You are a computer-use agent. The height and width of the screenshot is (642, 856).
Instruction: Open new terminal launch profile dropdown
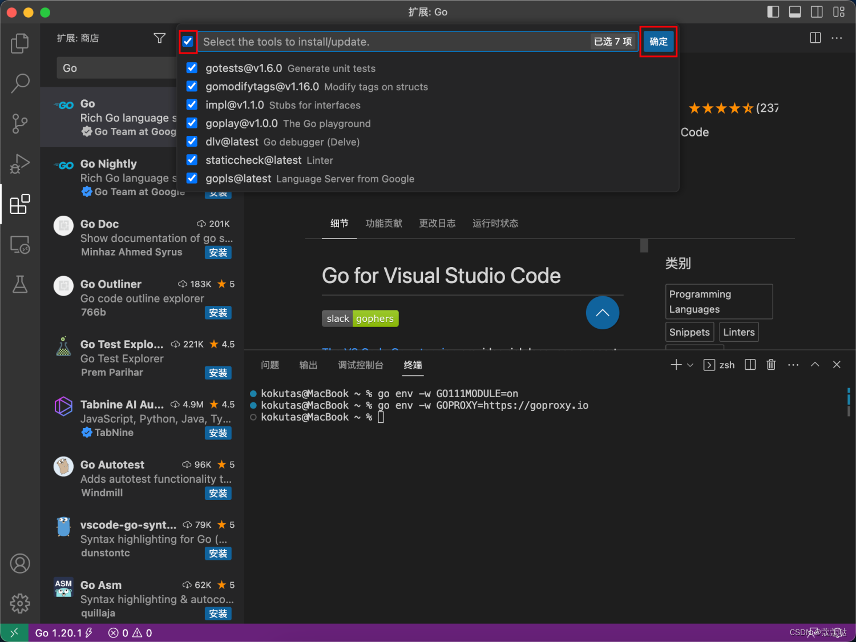(690, 365)
